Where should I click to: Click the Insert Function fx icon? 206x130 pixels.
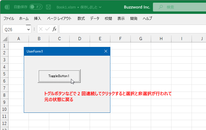coord(54,29)
